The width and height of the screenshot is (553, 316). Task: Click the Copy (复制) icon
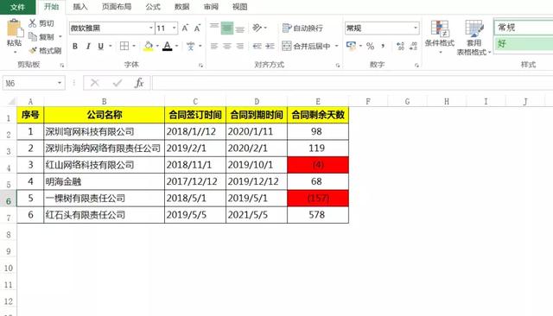tap(33, 36)
